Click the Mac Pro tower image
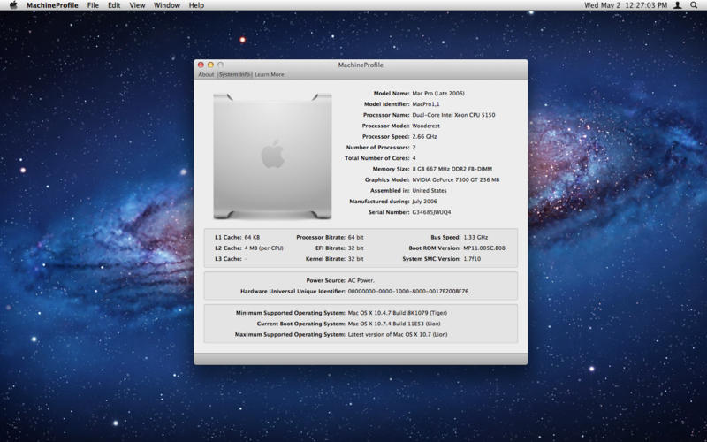707x442 pixels. pos(272,156)
